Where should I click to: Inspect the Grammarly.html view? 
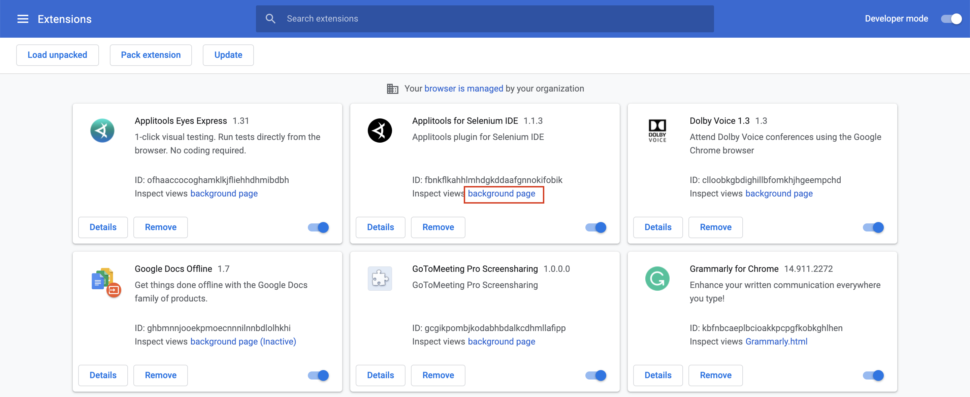click(x=776, y=342)
